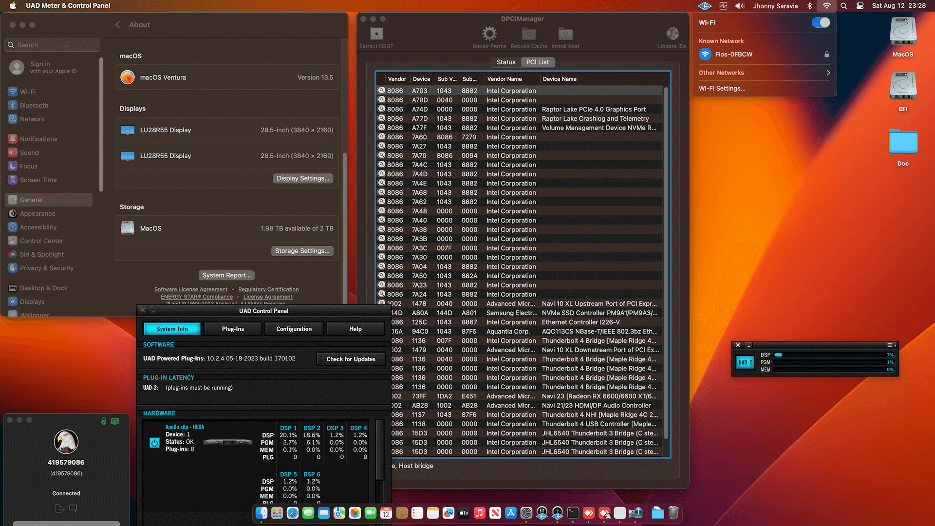Viewport: 935px width, 526px height.
Task: Click lookup icon on the A74D row
Action: click(382, 109)
